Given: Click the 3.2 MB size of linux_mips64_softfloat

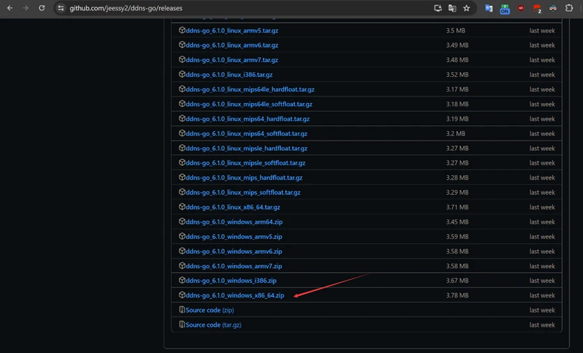Looking at the screenshot, I should (x=456, y=133).
